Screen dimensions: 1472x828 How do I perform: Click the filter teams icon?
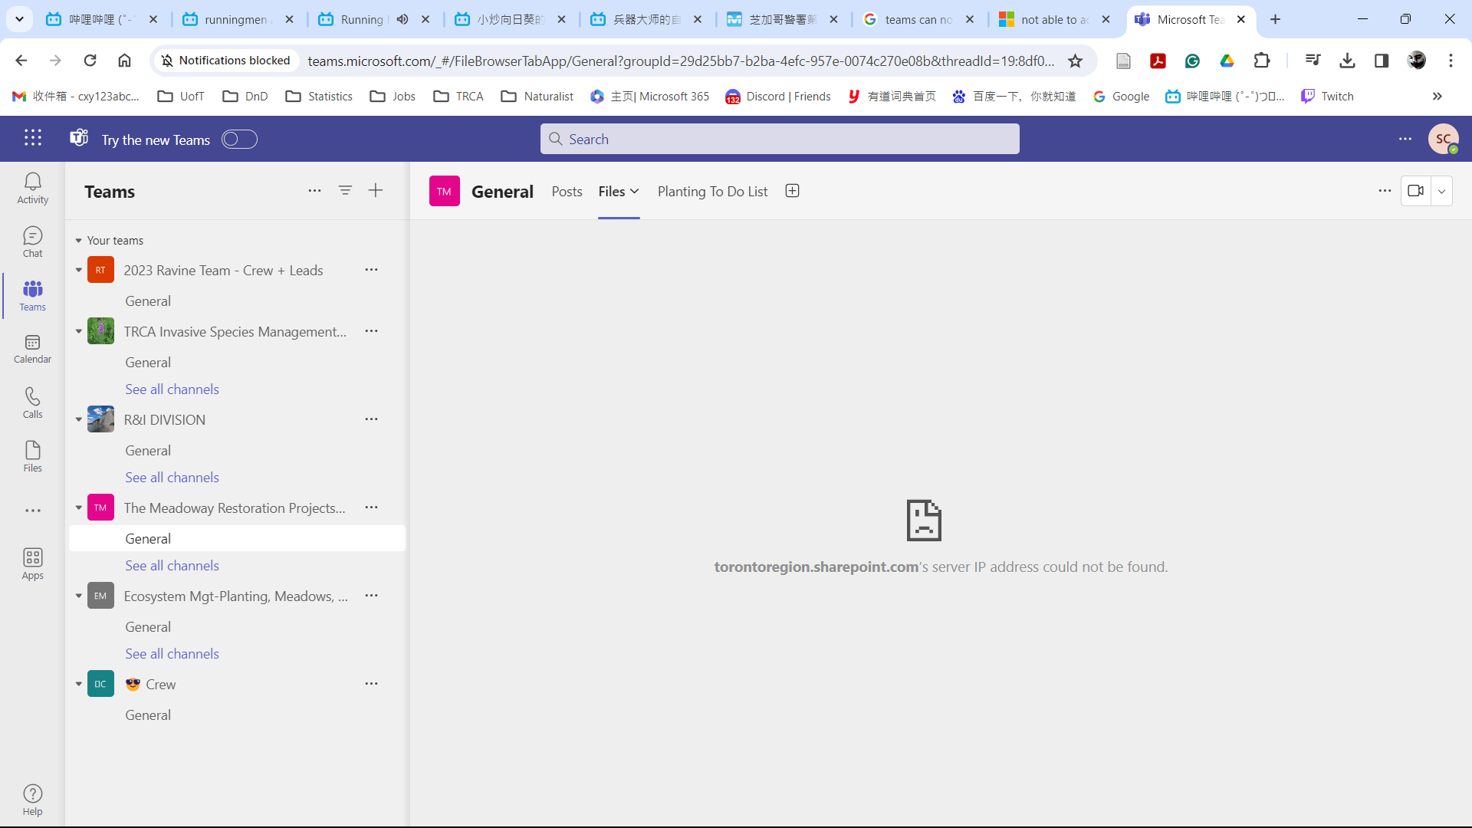click(x=345, y=191)
